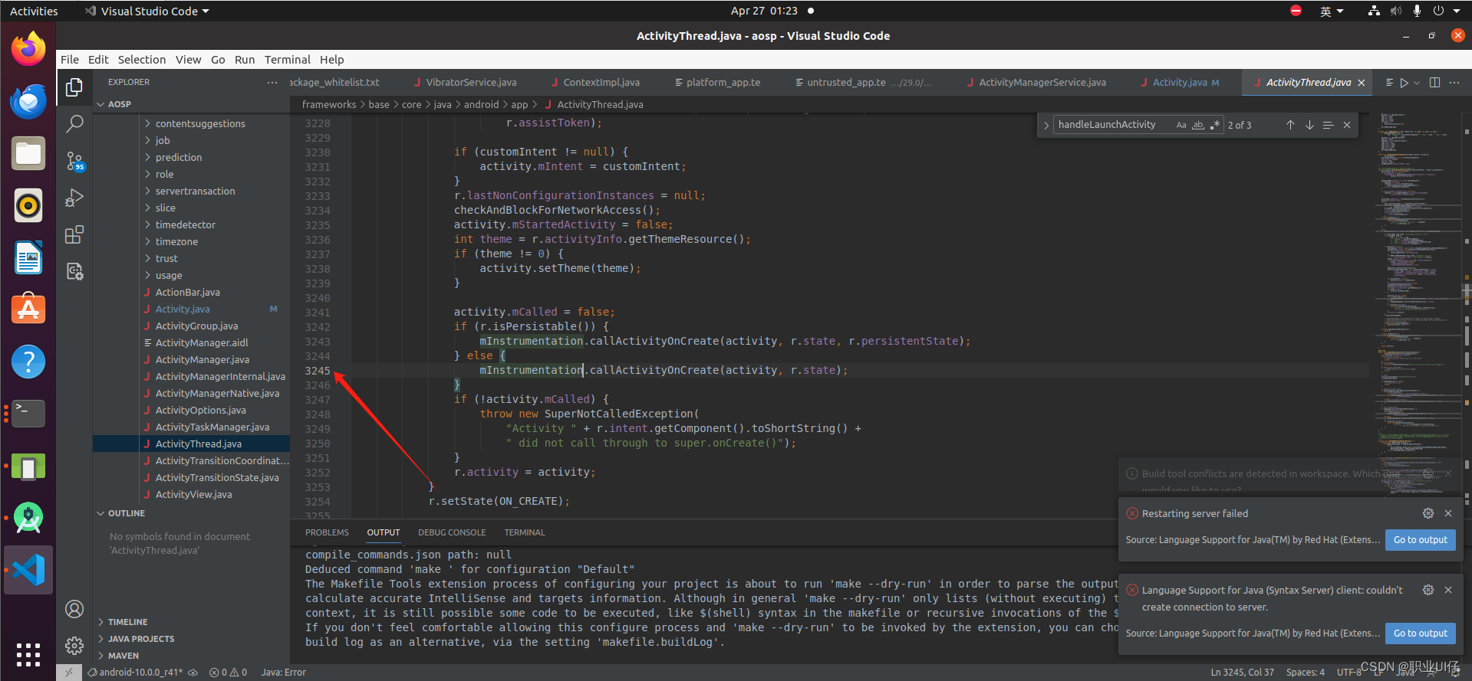Viewport: 1472px width, 681px height.
Task: Launch Thunderbird from the dock
Action: coord(28,101)
